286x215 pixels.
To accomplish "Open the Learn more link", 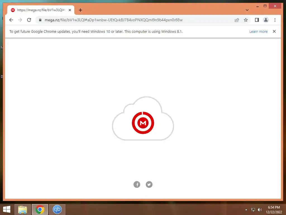I will pyautogui.click(x=258, y=31).
